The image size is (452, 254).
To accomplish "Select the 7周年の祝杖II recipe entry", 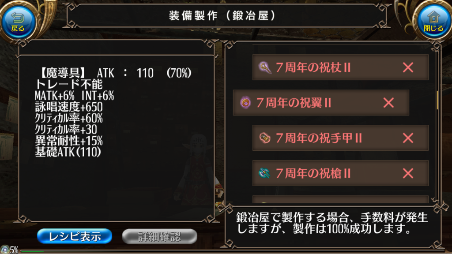I will [x=340, y=67].
